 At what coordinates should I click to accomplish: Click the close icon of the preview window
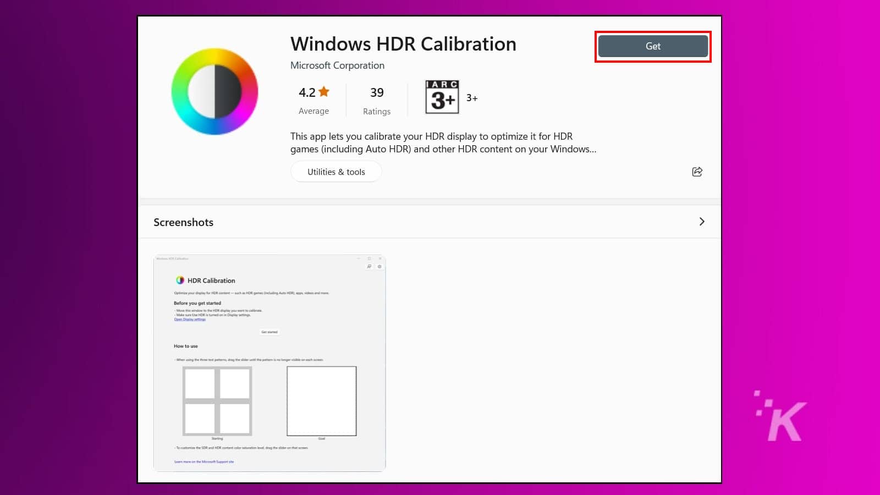(380, 257)
